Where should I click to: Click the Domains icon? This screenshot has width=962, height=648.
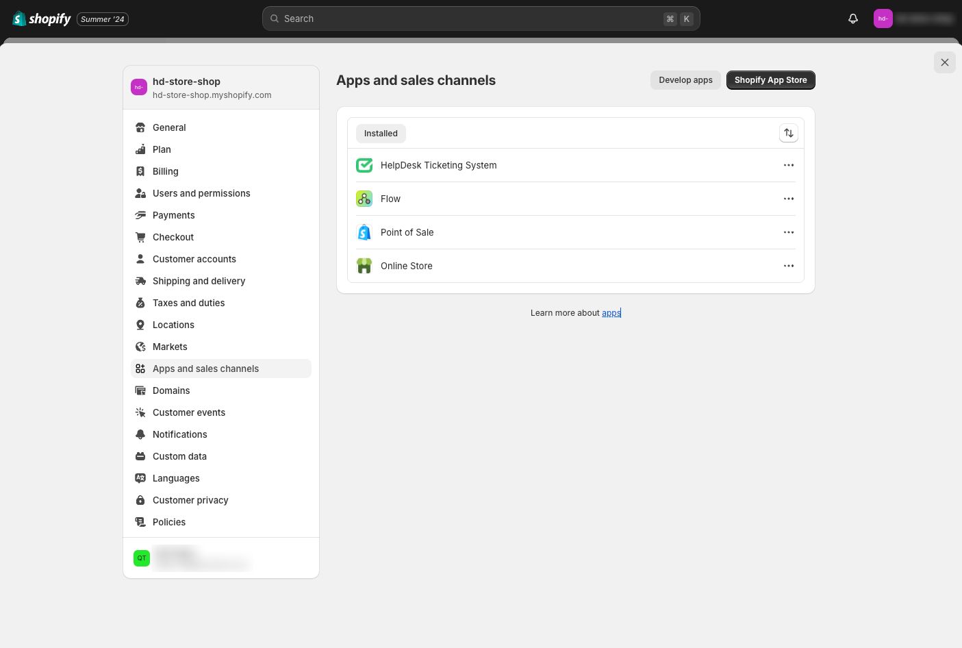click(140, 390)
